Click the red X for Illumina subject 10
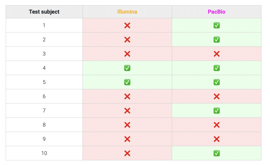Viewport: 270px width, 165px height. [x=127, y=153]
